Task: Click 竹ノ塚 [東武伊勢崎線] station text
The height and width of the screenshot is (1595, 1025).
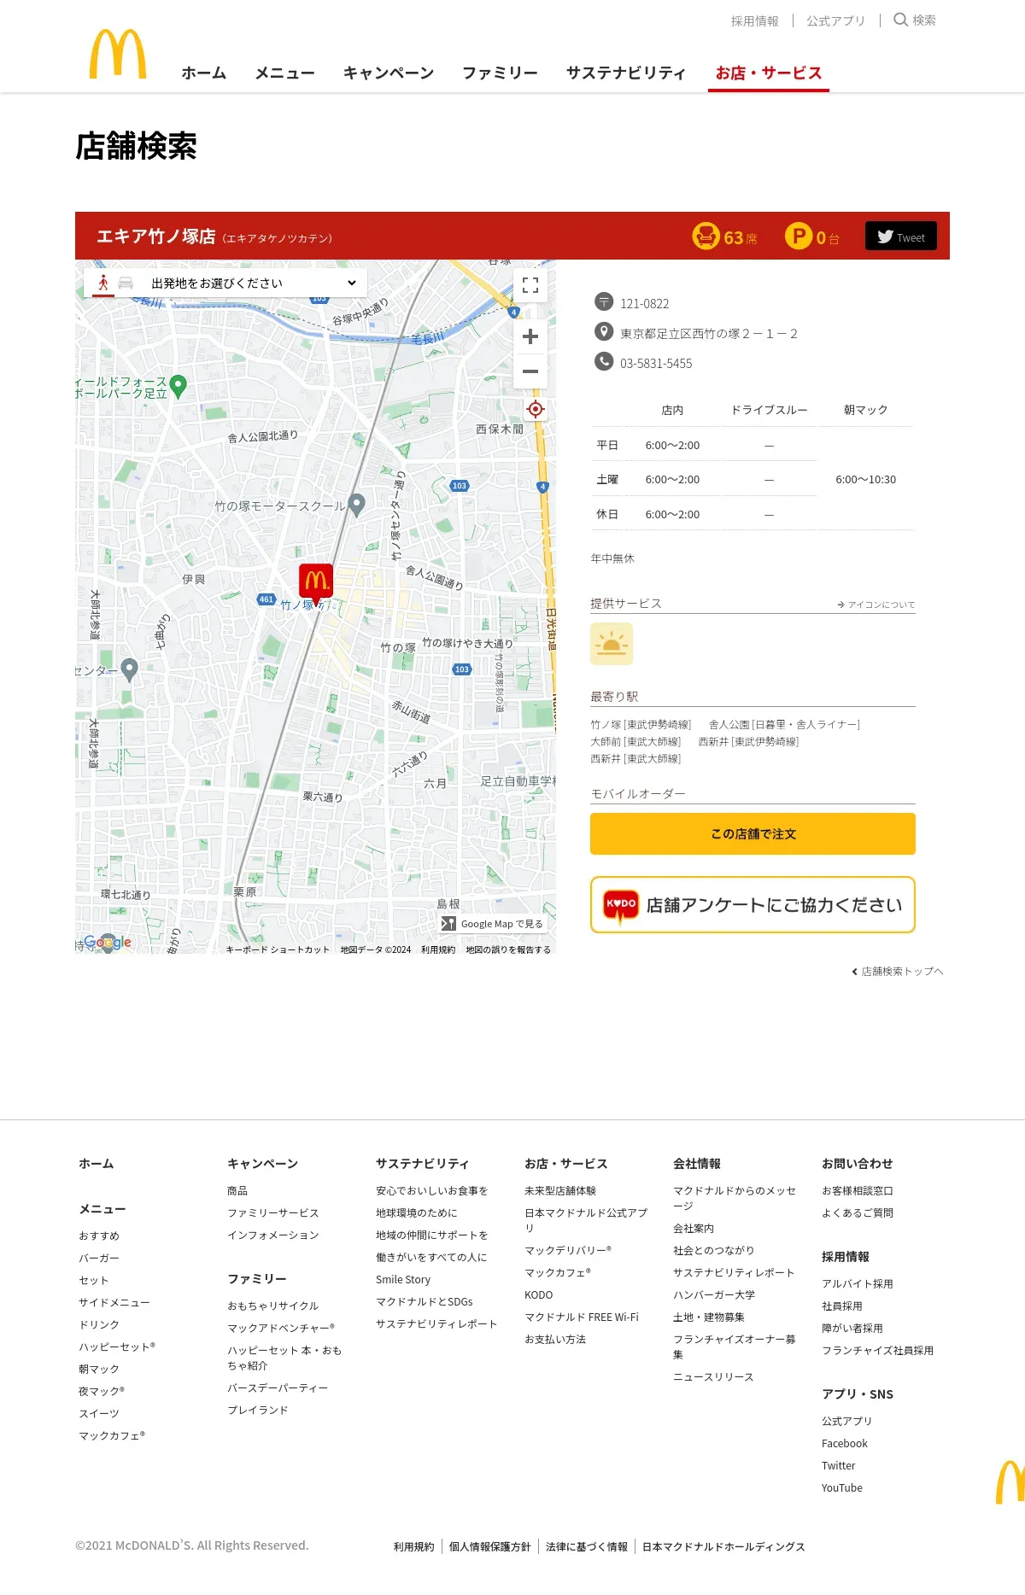Action: [641, 724]
